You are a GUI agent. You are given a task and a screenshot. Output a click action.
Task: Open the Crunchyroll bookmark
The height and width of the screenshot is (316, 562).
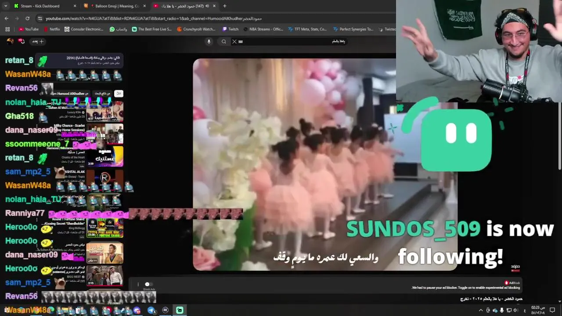coord(196,29)
